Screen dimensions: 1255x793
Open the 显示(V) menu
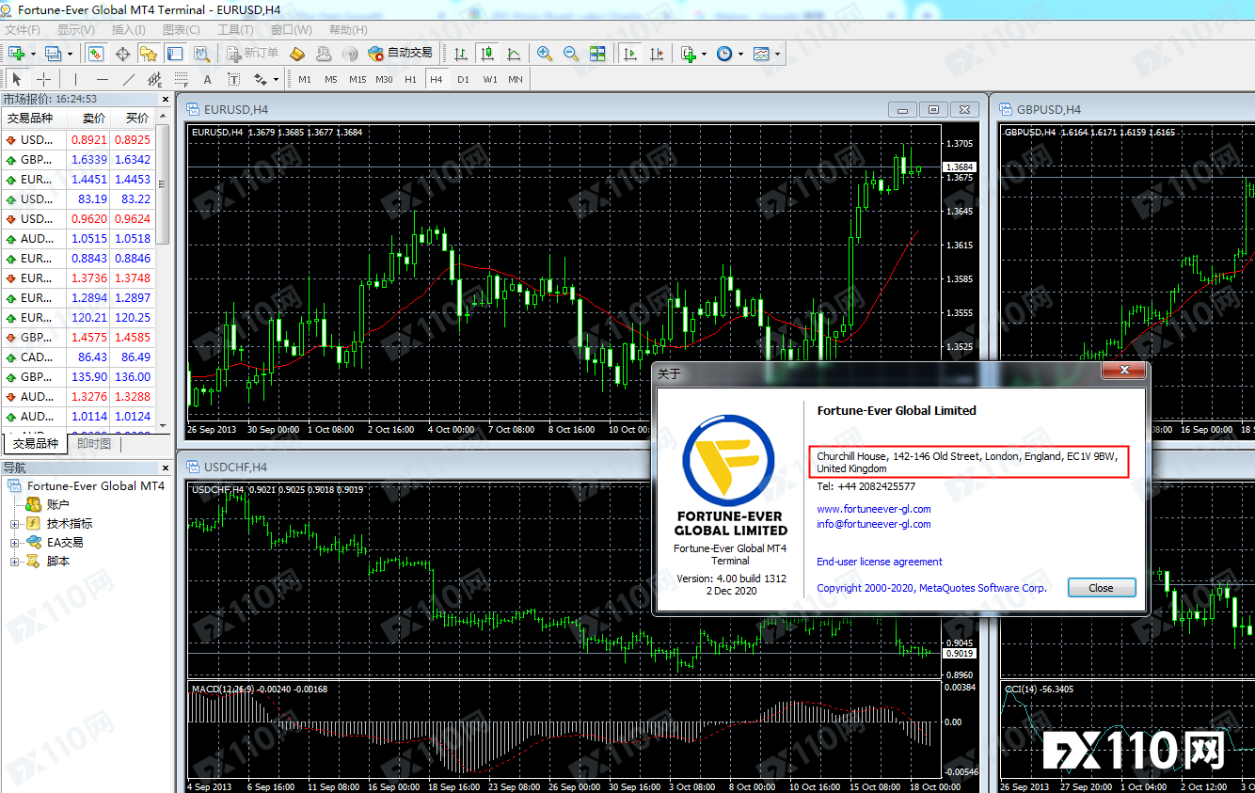pos(76,29)
